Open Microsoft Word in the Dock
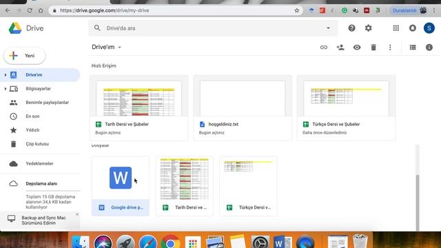This screenshot has width=441, height=248. point(283,242)
